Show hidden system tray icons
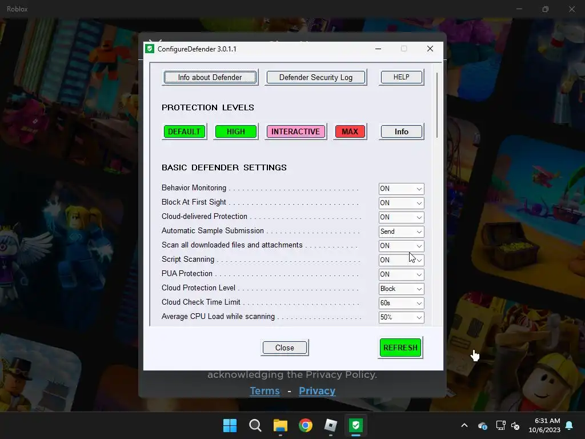Viewport: 585px width, 439px height. (x=464, y=425)
